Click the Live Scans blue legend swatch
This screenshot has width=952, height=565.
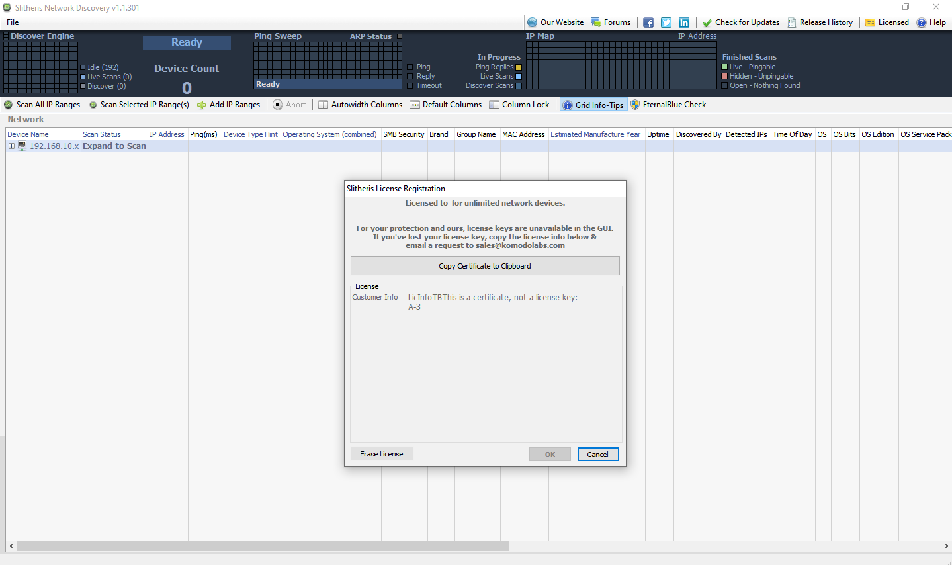tap(519, 77)
